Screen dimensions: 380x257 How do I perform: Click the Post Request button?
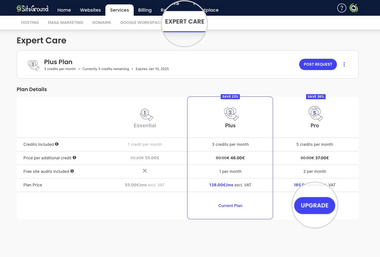318,64
